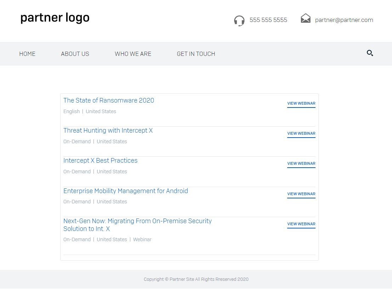Open Threat Hunting with Intercept X title
This screenshot has height=290, width=392.
click(108, 130)
